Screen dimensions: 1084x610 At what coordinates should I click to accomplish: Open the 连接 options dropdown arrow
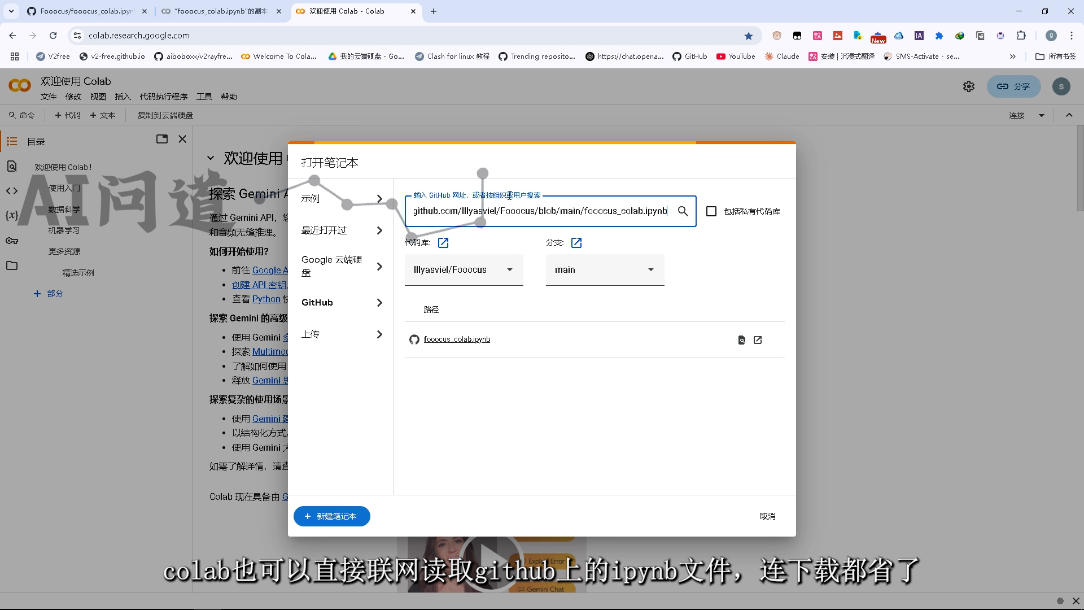tap(1042, 115)
